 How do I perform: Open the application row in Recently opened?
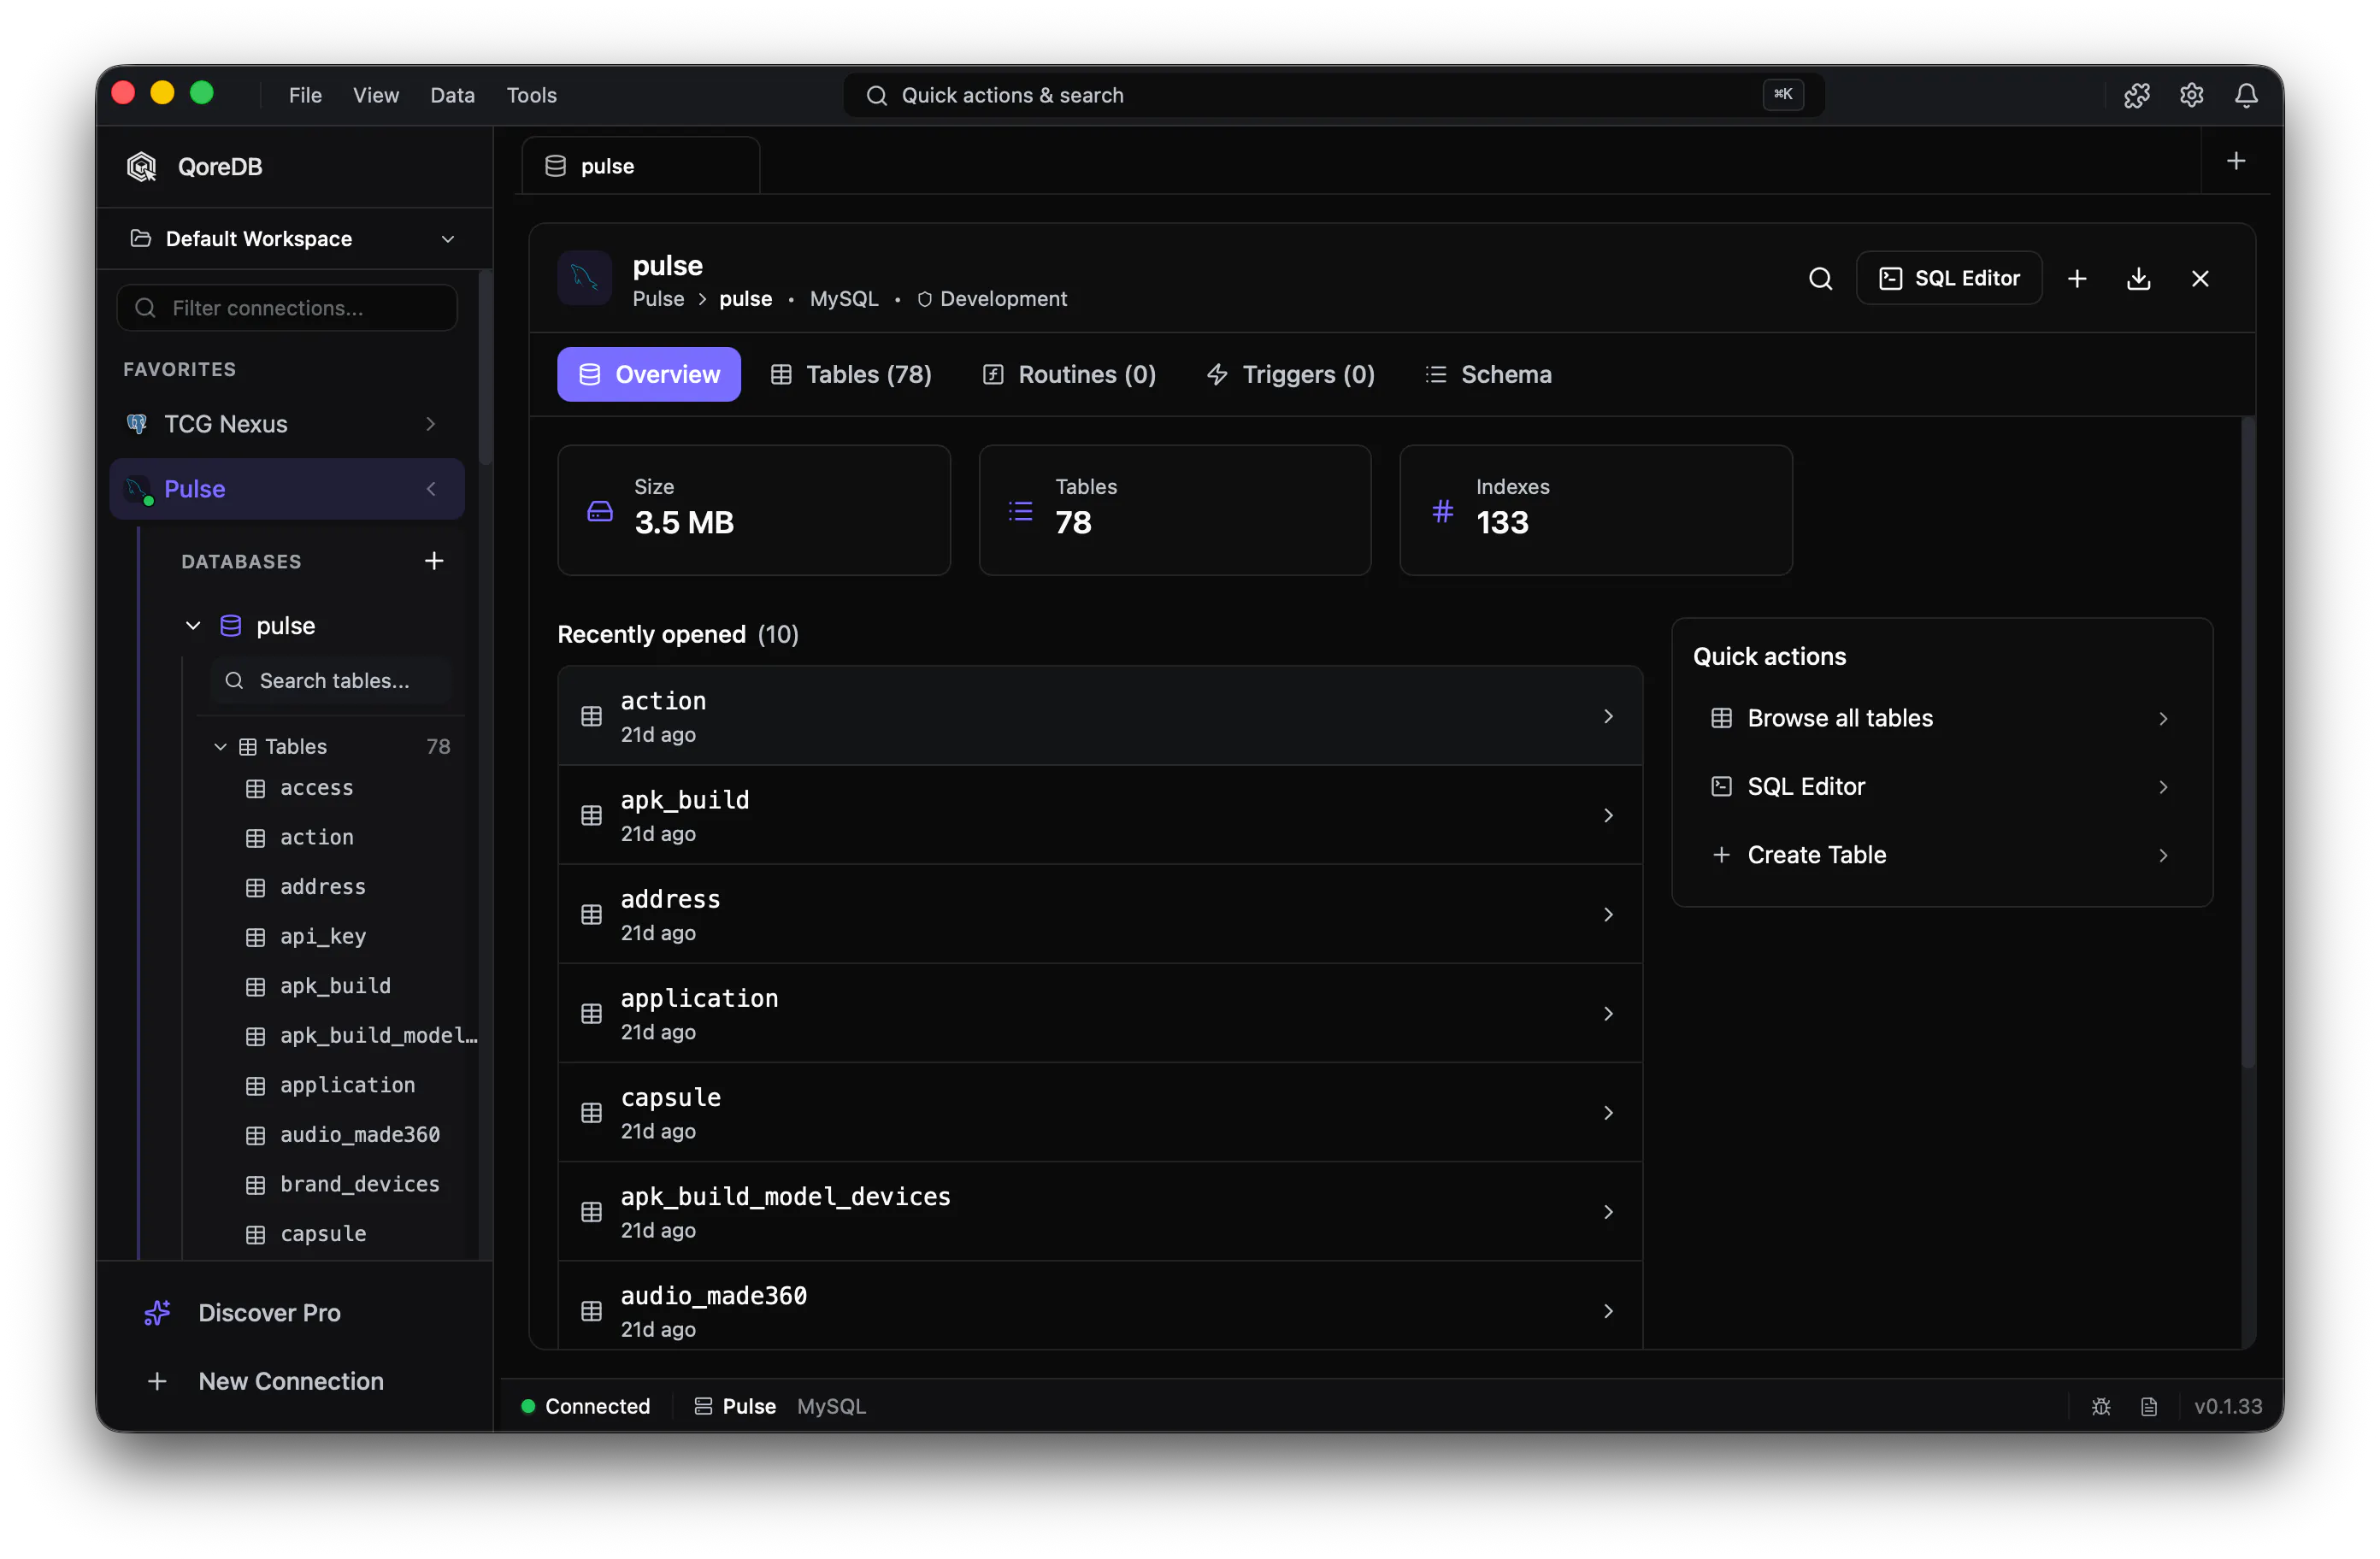coord(1100,1014)
